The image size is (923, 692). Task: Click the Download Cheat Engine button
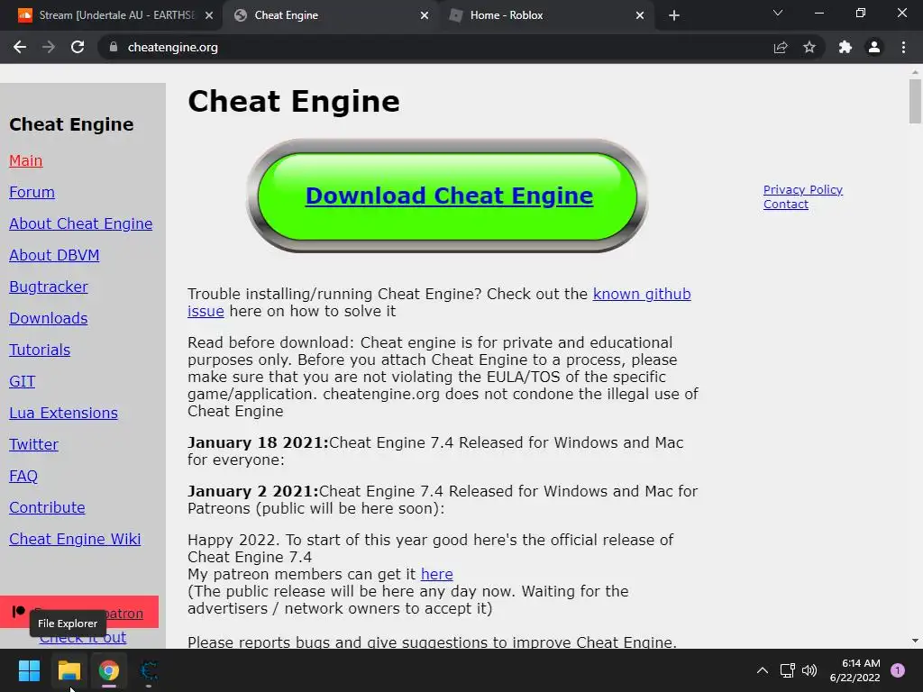(448, 196)
